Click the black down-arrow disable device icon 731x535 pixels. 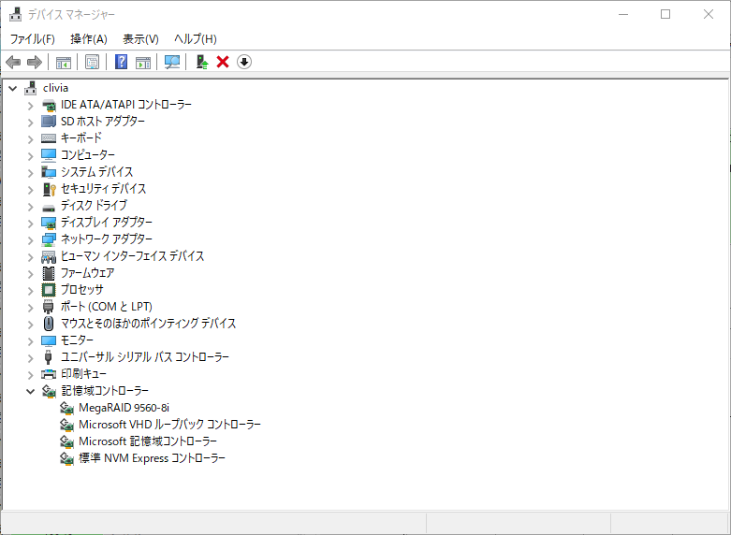point(244,62)
